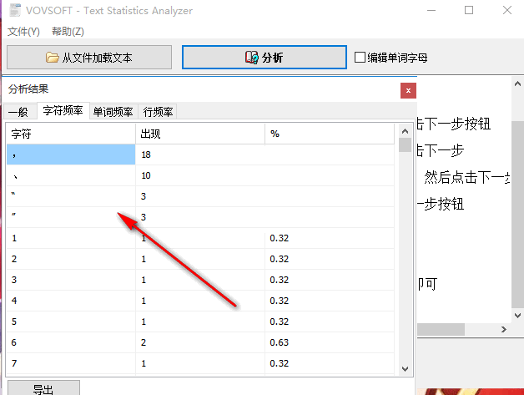Select the row for character 5

200,322
